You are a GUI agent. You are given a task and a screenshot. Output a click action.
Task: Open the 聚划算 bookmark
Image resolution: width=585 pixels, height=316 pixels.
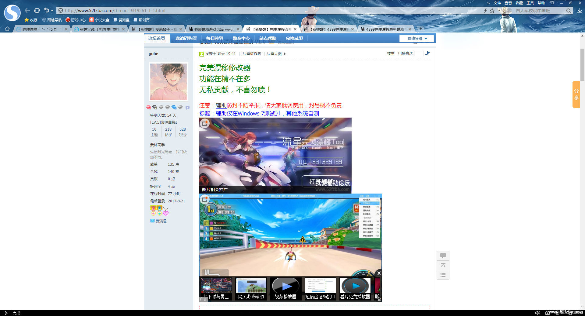pyautogui.click(x=142, y=20)
